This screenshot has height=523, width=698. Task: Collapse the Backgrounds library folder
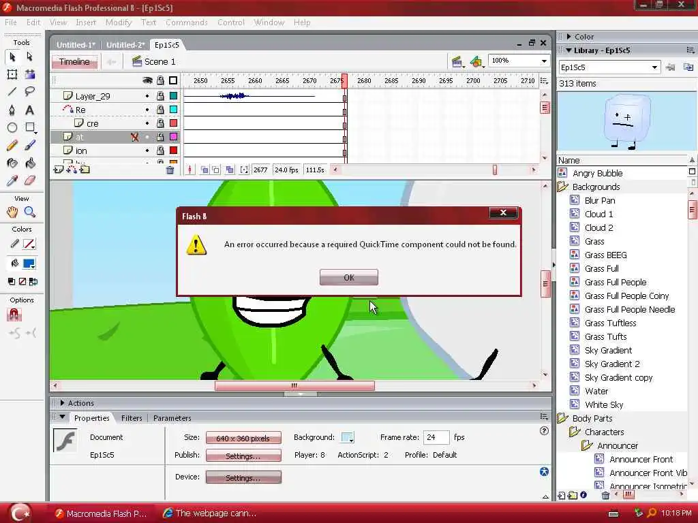(x=563, y=187)
